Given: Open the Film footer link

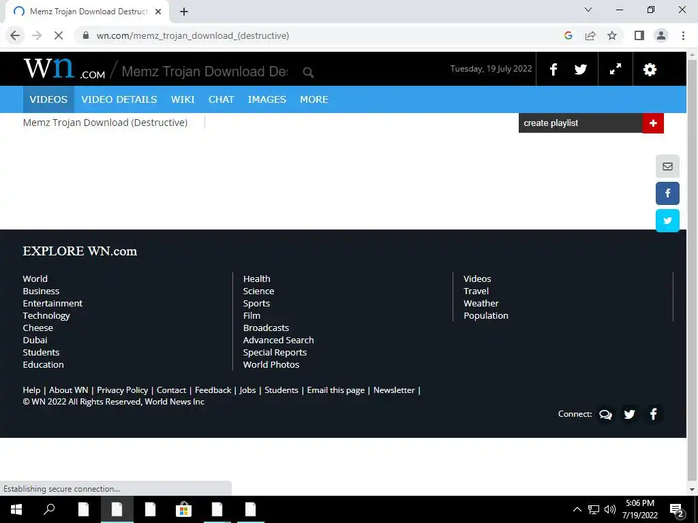Looking at the screenshot, I should pos(252,316).
